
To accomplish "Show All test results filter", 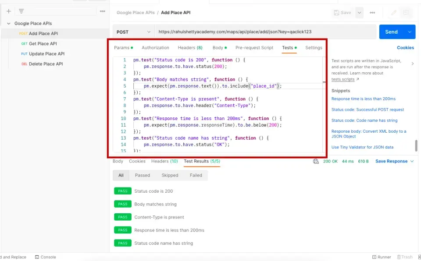I will [121, 176].
